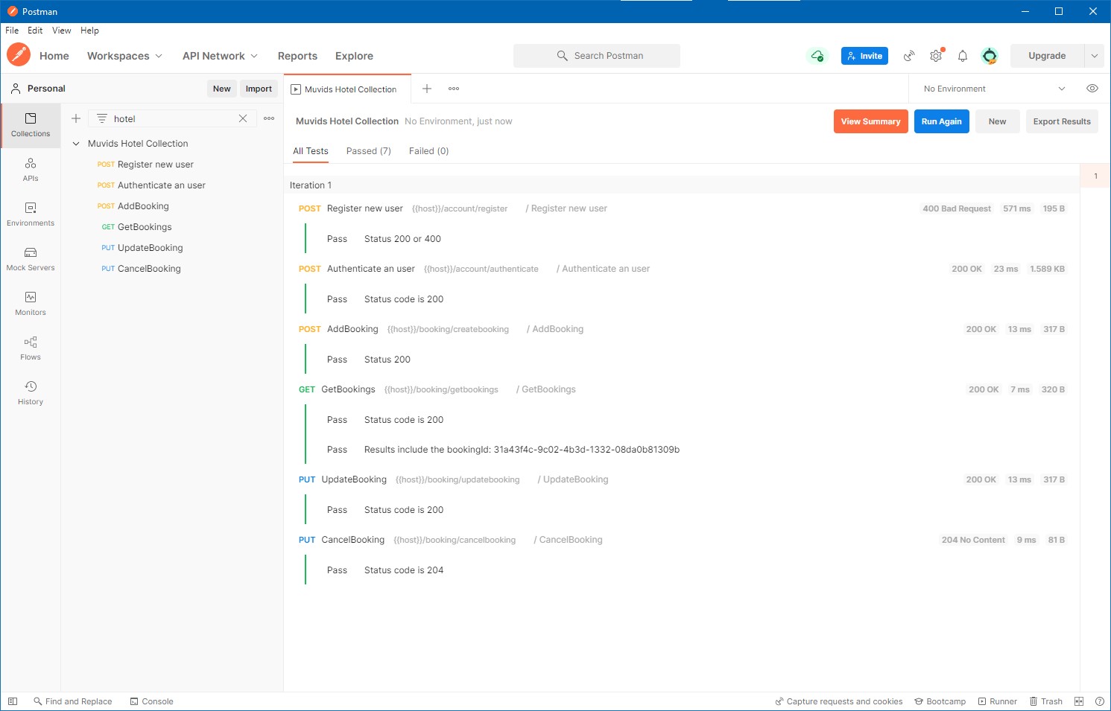Toggle the environment quick look eye
Screen dimensions: 1111x711
pos(1092,89)
